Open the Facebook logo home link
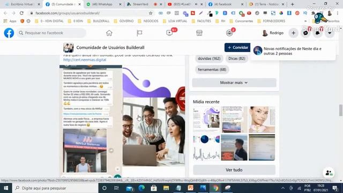343x193 pixels. 9,33
